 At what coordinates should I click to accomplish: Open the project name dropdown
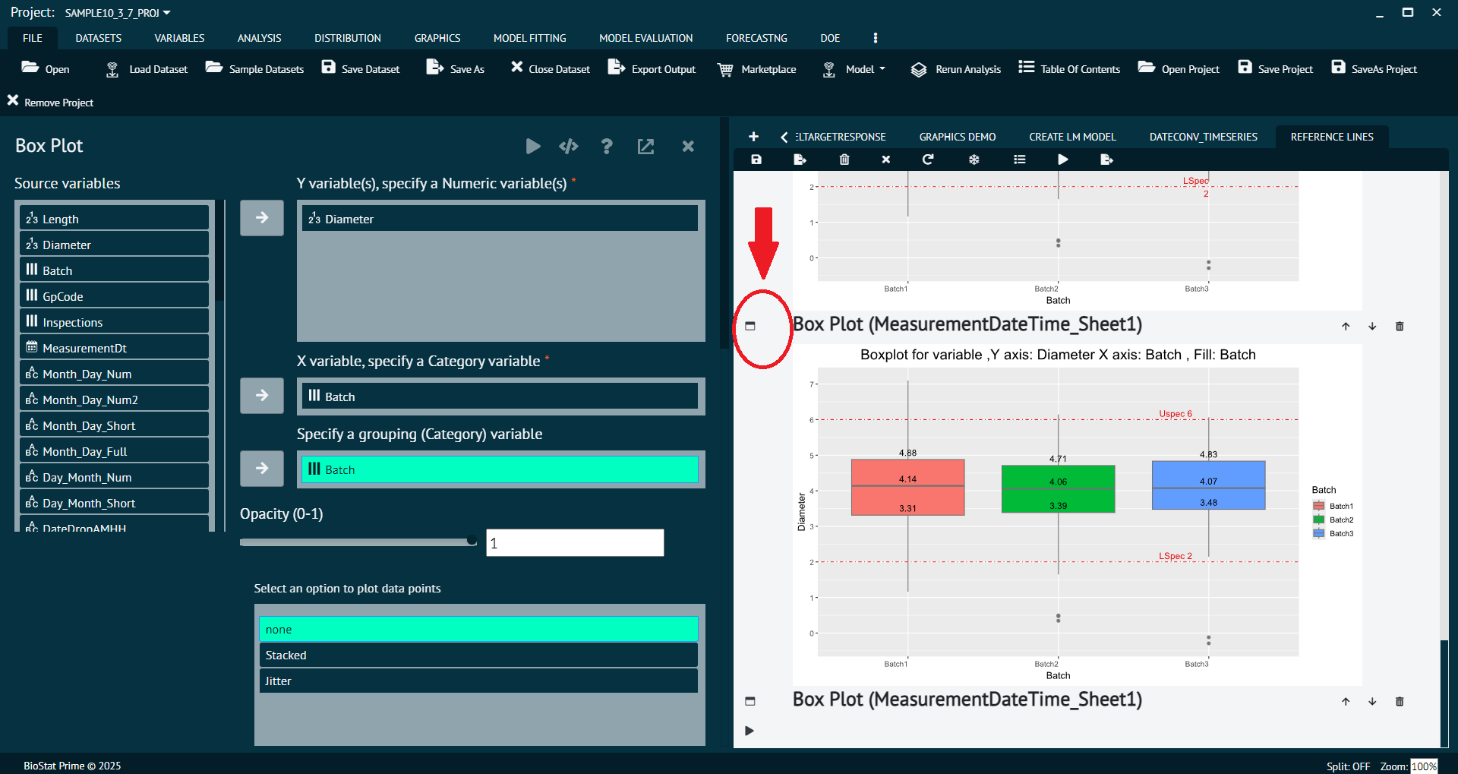coord(166,13)
